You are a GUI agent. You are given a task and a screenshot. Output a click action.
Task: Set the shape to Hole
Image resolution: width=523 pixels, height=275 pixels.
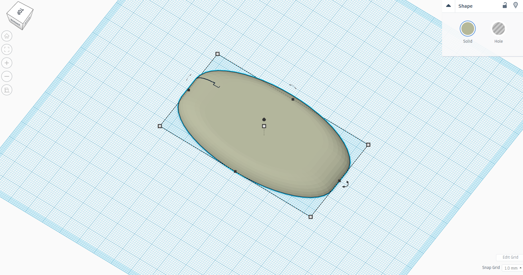click(x=498, y=29)
